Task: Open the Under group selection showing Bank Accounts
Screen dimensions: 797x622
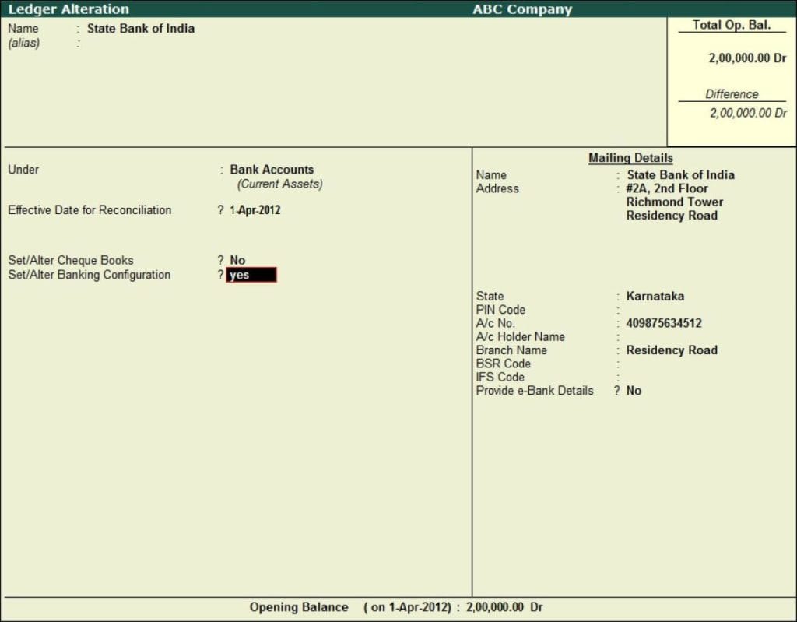Action: point(271,169)
